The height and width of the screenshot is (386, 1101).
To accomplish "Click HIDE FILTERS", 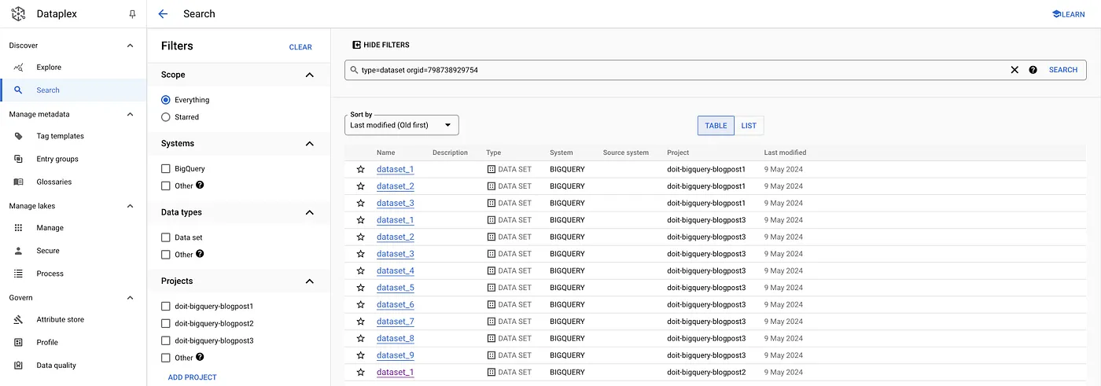I will click(381, 45).
